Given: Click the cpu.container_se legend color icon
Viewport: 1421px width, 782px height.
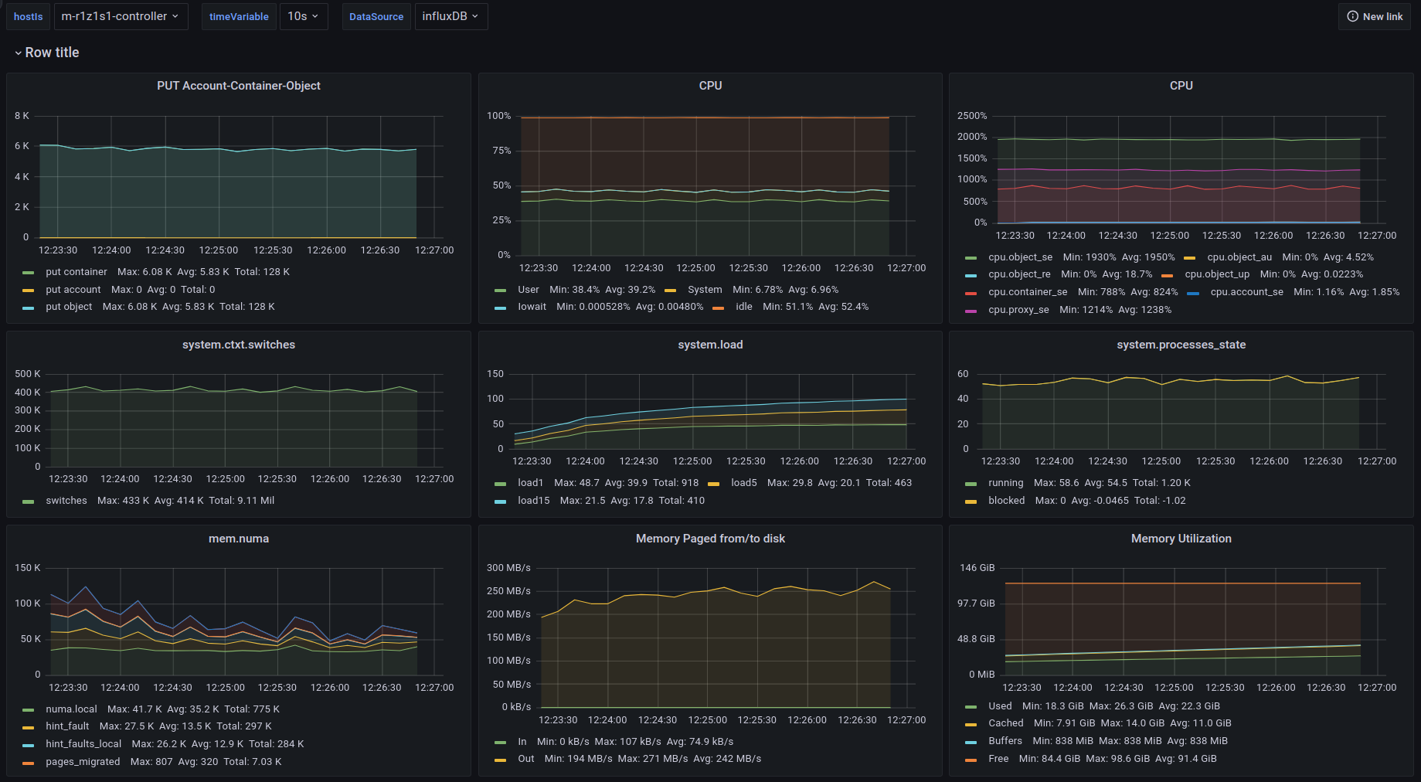Looking at the screenshot, I should [971, 293].
